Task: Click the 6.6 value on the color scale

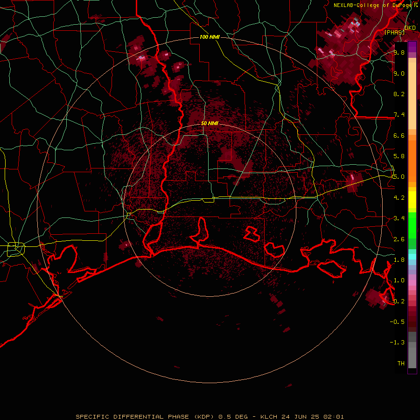Action: coord(399,135)
